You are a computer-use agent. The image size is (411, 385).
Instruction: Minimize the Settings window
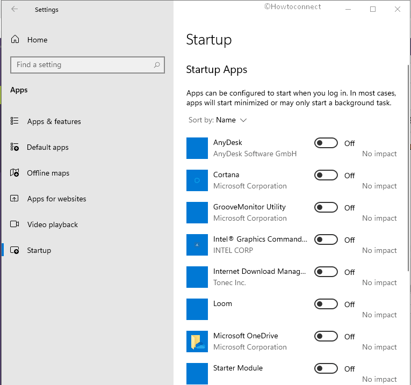348,9
